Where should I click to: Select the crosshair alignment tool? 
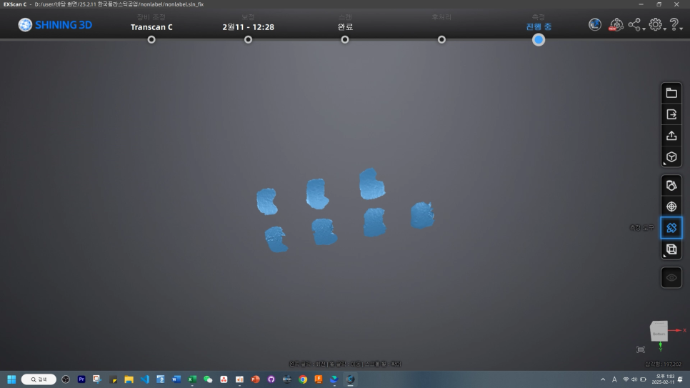point(671,207)
